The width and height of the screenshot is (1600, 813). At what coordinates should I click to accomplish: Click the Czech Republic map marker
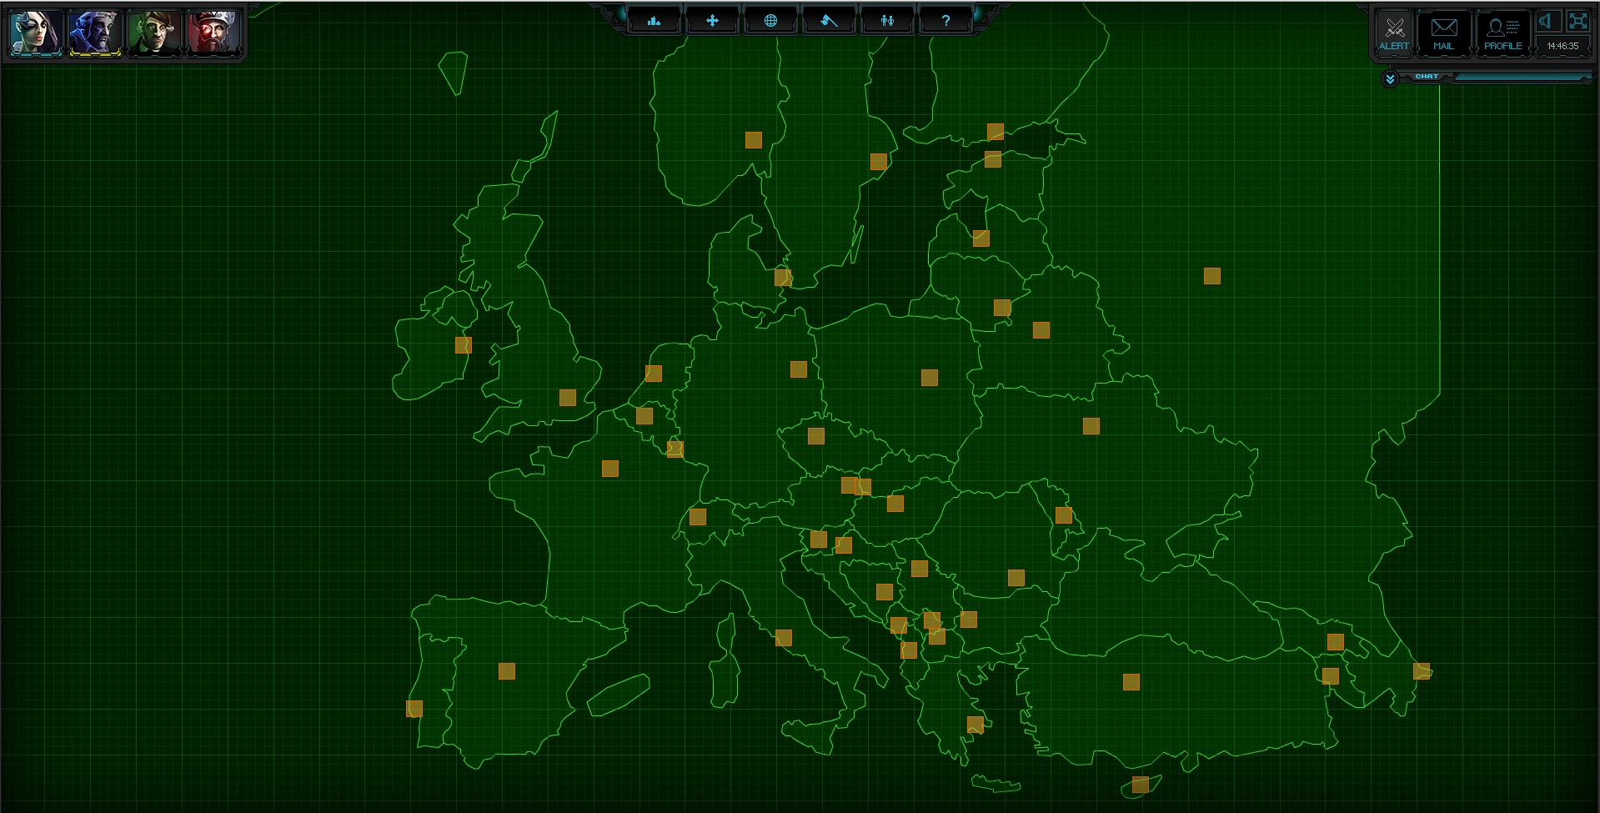(816, 436)
